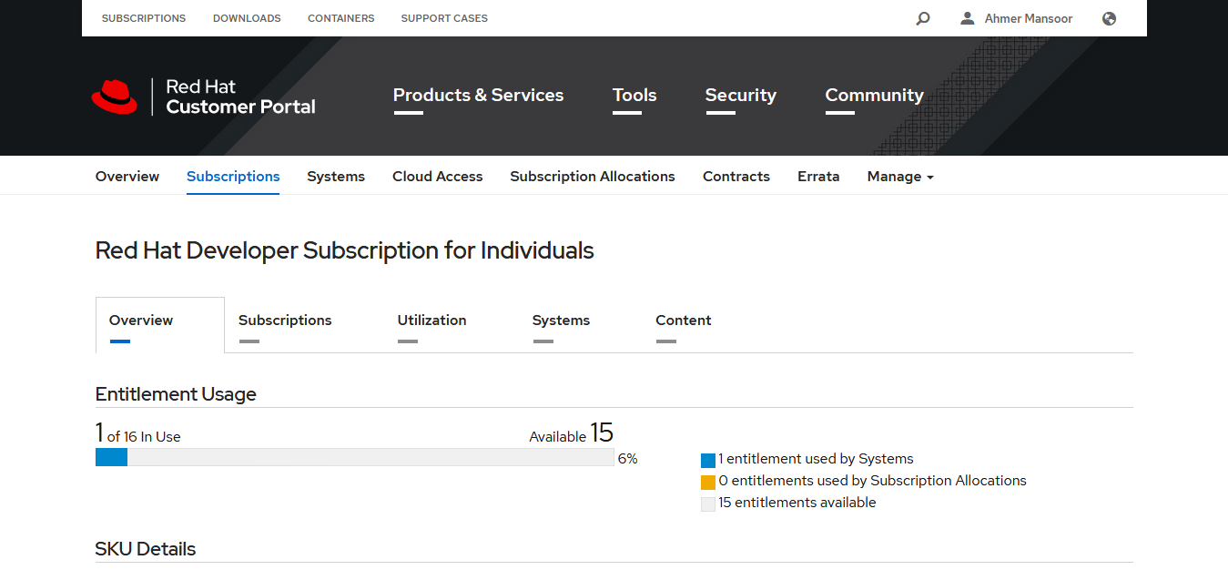Select the orange Subscription Allocations legend square

click(x=708, y=482)
